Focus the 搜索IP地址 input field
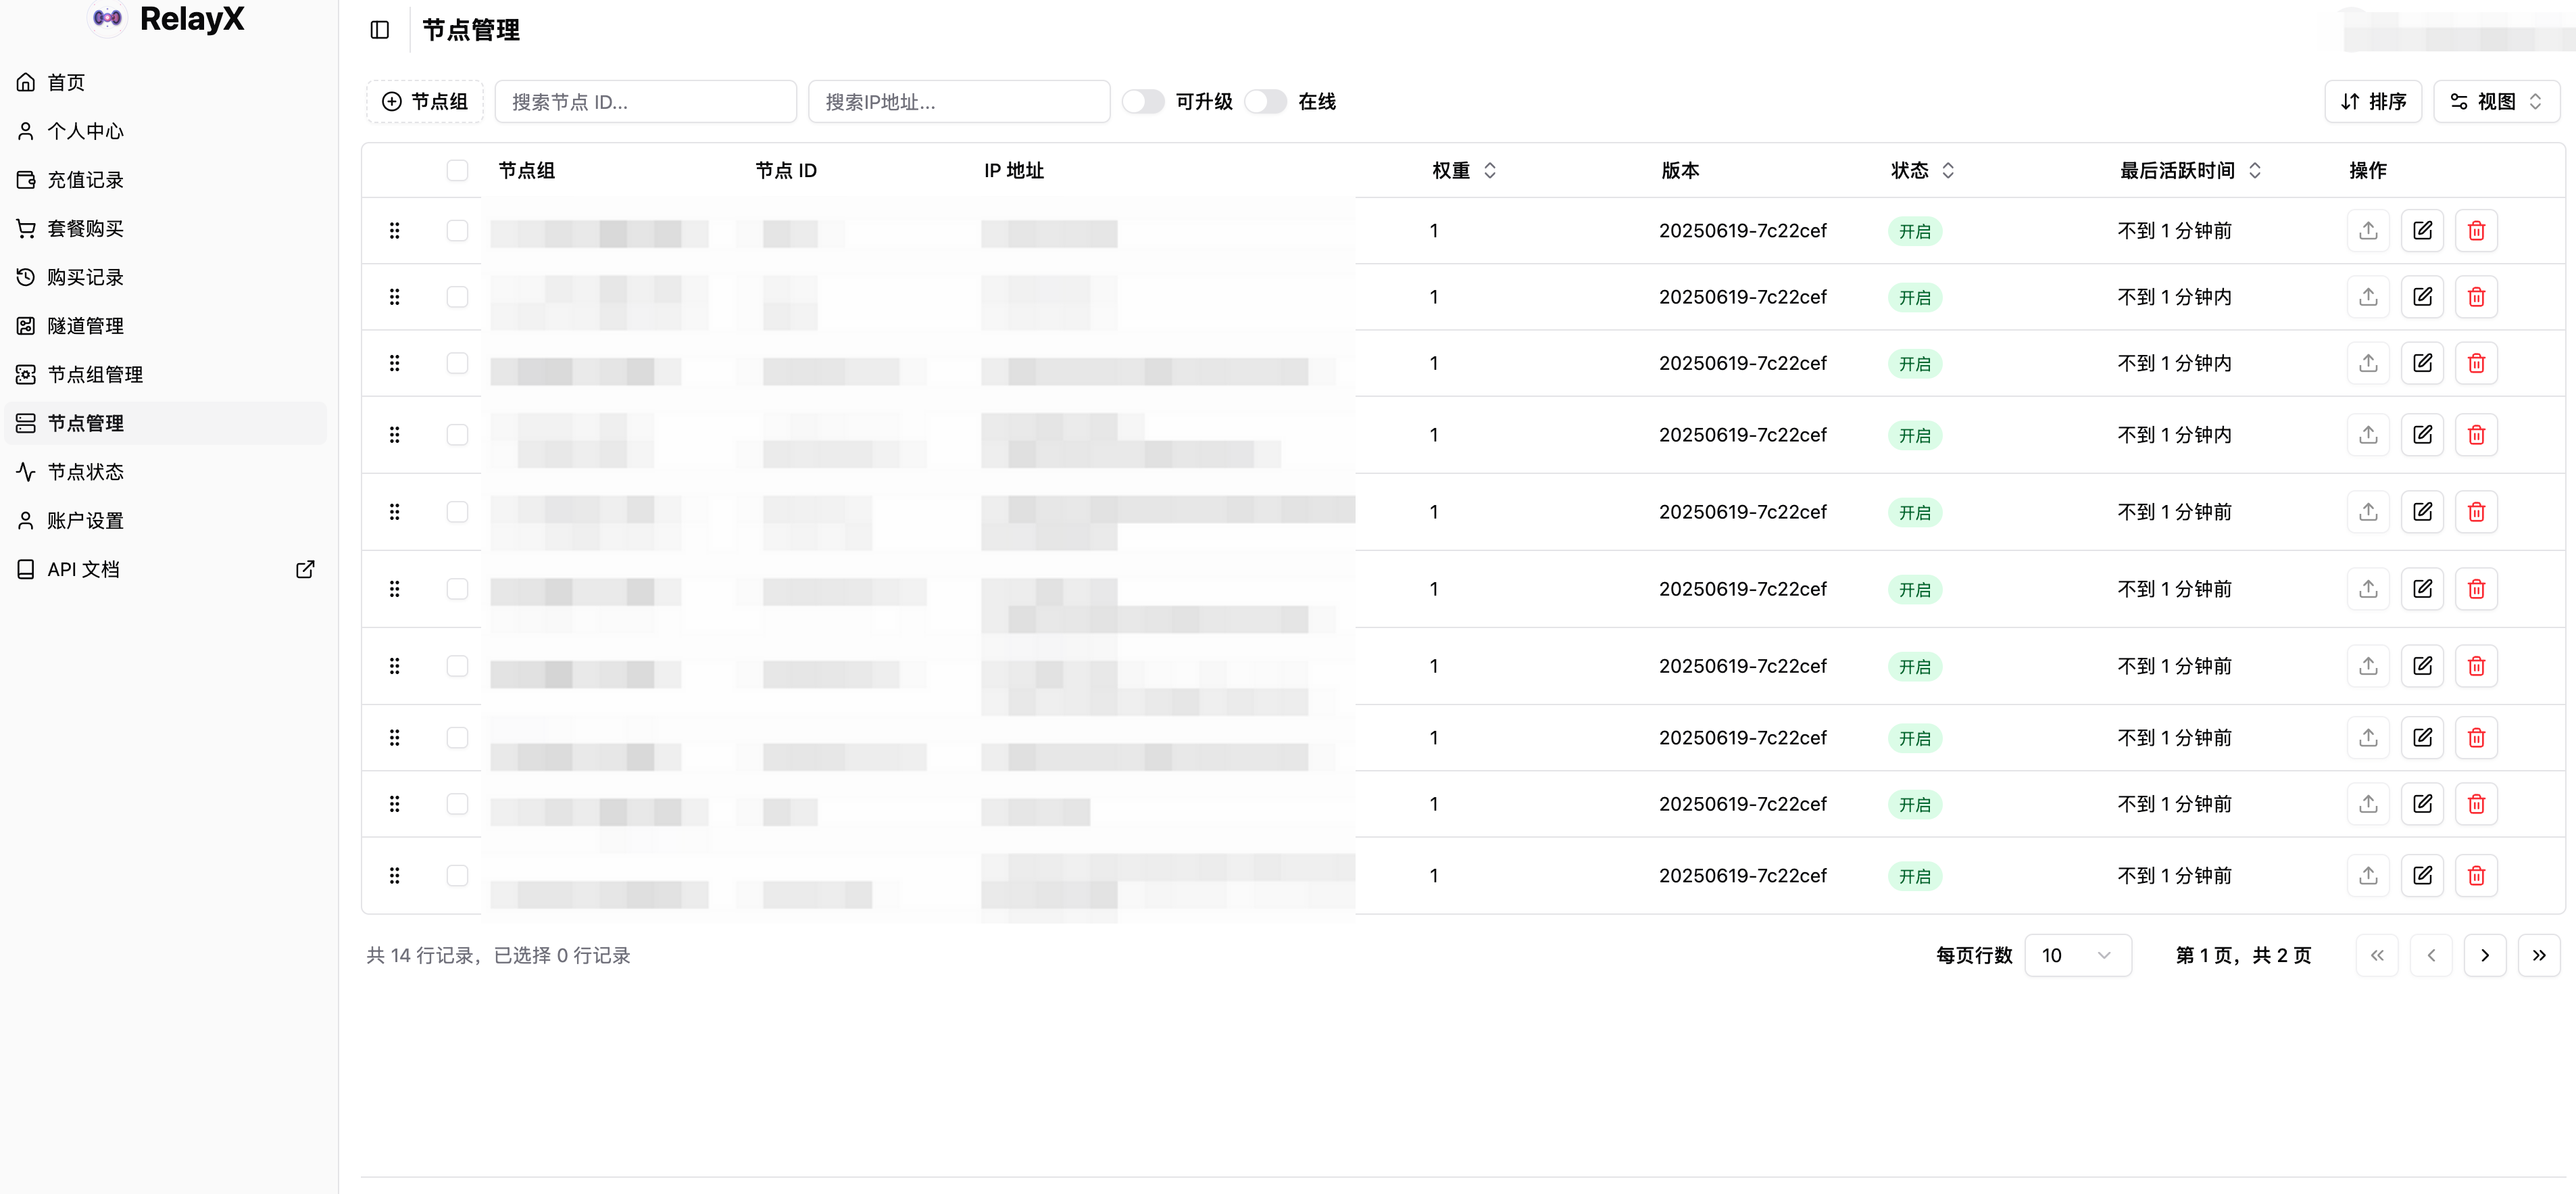This screenshot has width=2576, height=1194. tap(958, 102)
